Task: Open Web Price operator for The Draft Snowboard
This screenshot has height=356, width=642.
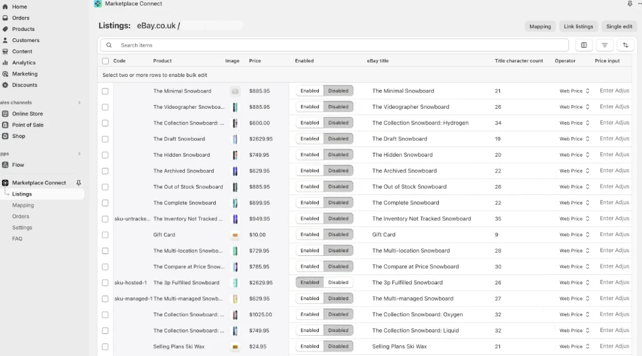Action: (574, 139)
